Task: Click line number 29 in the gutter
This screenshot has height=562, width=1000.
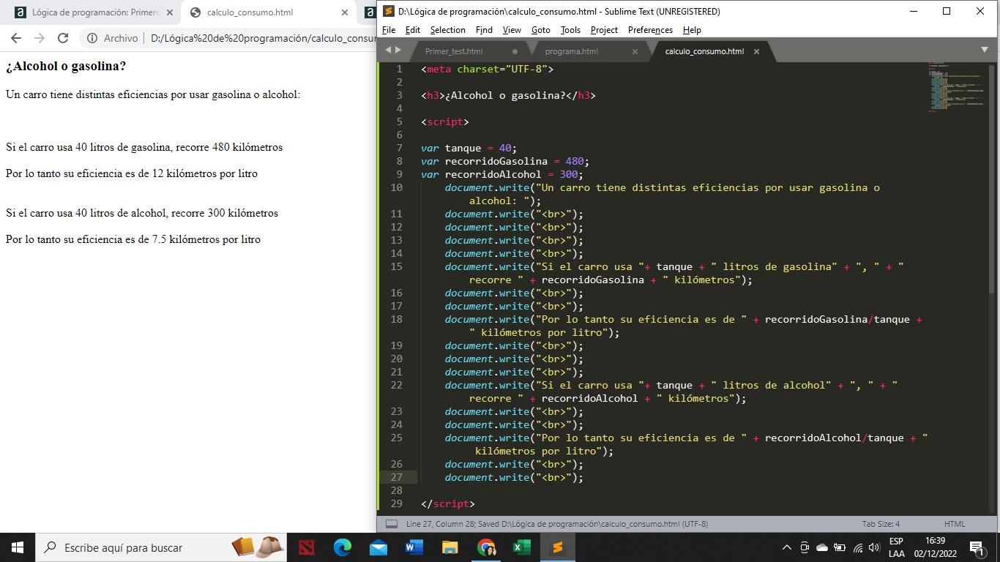Action: 396,503
